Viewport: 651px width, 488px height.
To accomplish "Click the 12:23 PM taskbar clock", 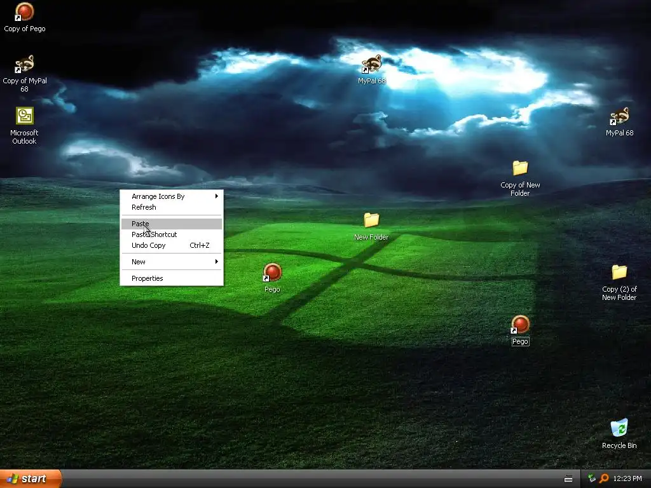I will (627, 478).
